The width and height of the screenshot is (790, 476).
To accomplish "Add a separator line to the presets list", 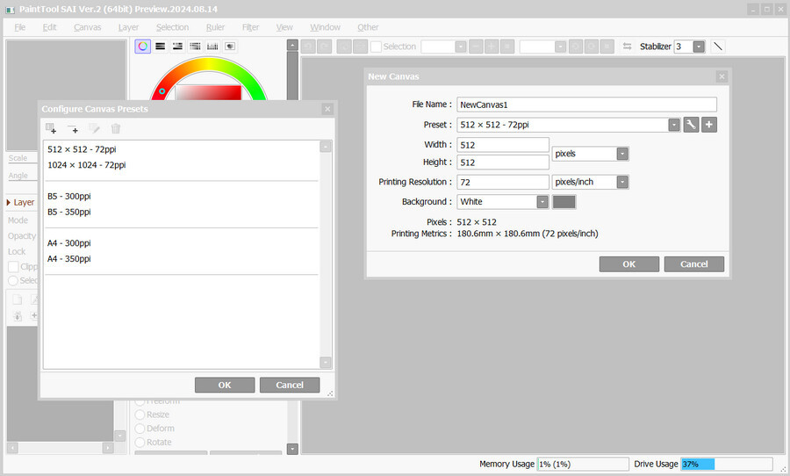I will (73, 128).
